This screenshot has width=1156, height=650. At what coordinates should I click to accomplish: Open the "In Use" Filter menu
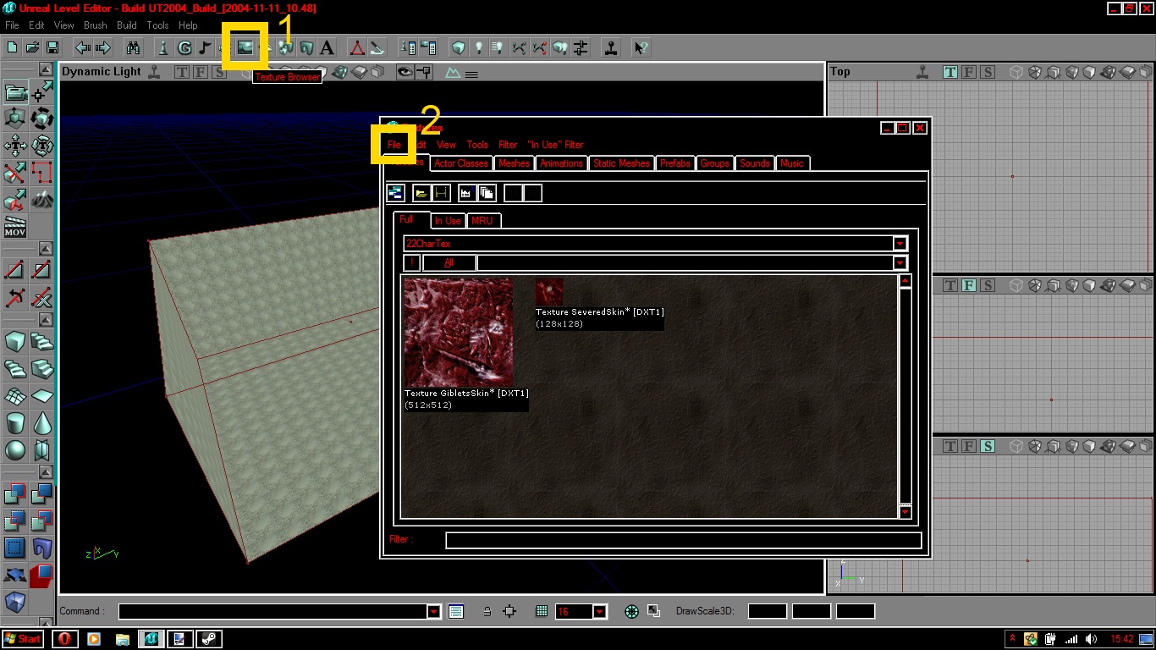(x=555, y=145)
